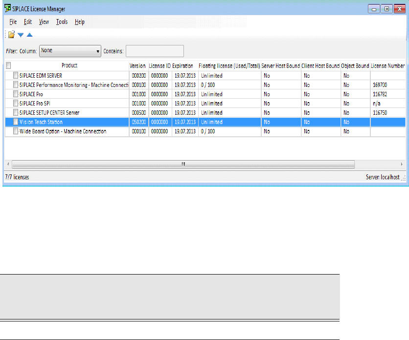The width and height of the screenshot is (409, 340).
Task: Click the open license file folder icon
Action: pyautogui.click(x=11, y=34)
